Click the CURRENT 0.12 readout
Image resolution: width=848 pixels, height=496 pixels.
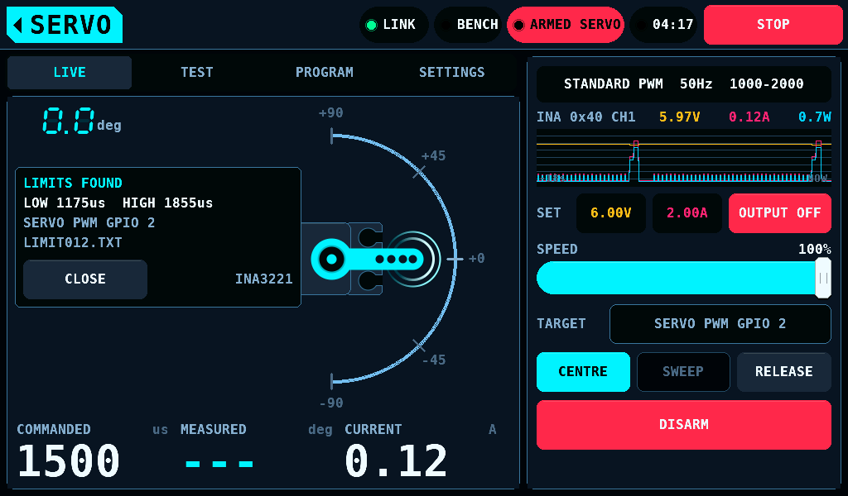[396, 461]
